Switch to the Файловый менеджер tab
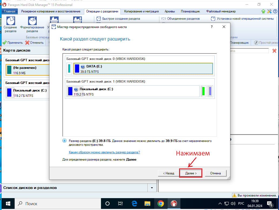 tap(221, 11)
